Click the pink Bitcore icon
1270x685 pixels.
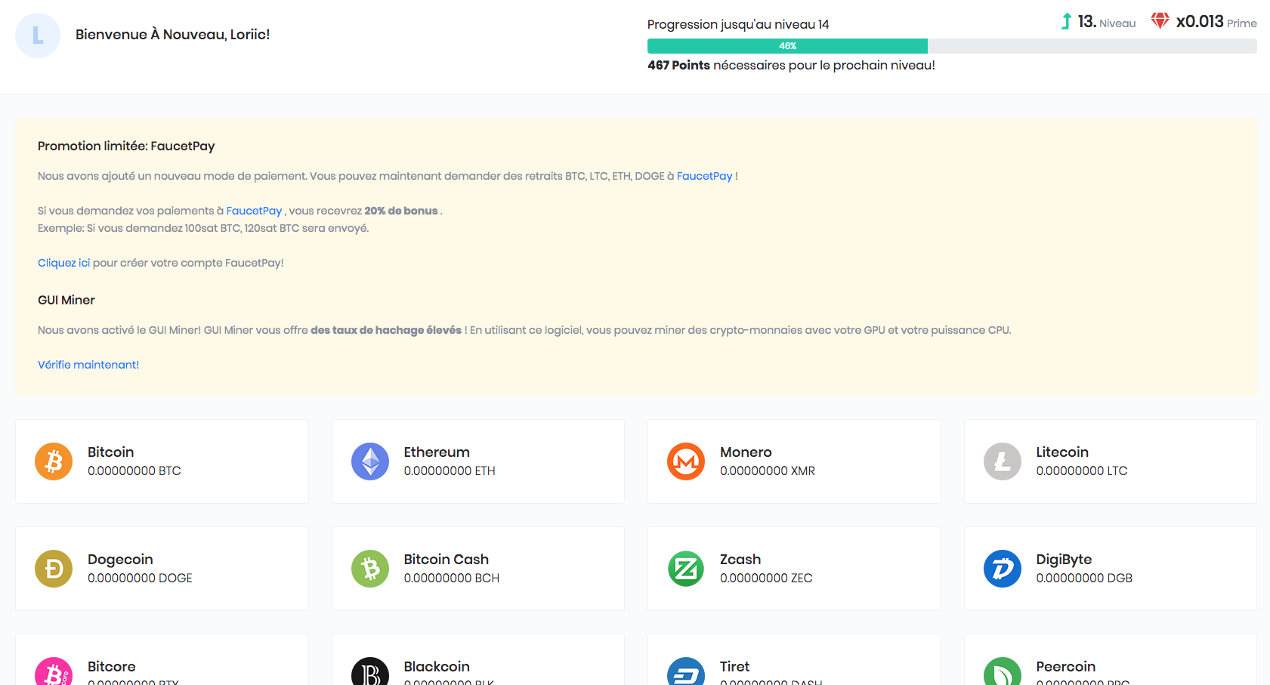tap(54, 672)
